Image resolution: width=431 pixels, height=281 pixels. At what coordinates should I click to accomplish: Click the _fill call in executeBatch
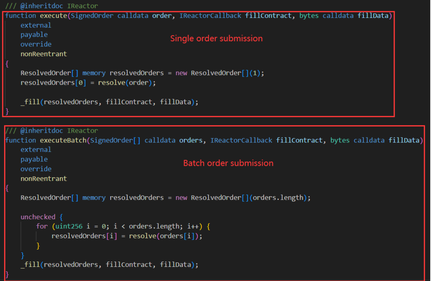109,265
